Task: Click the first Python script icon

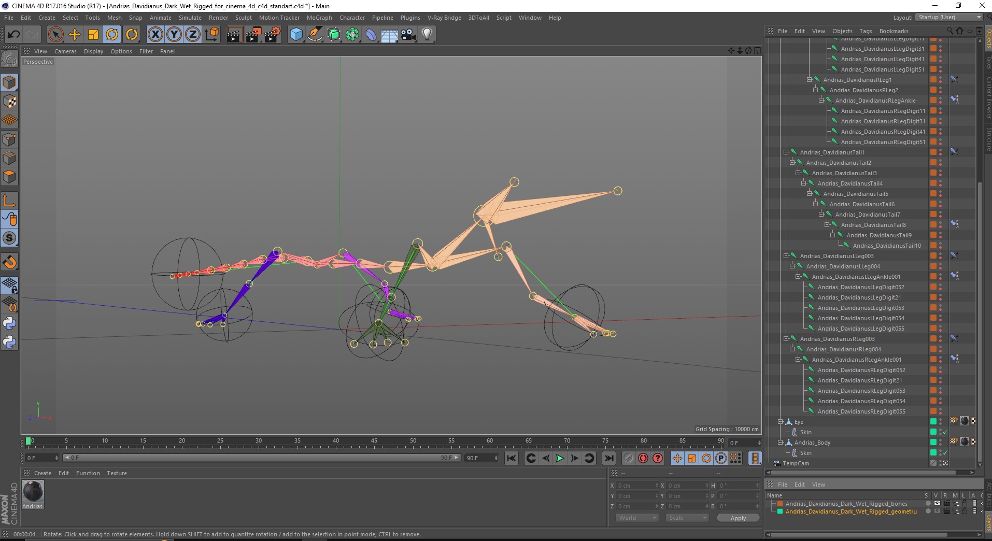Action: coord(9,323)
